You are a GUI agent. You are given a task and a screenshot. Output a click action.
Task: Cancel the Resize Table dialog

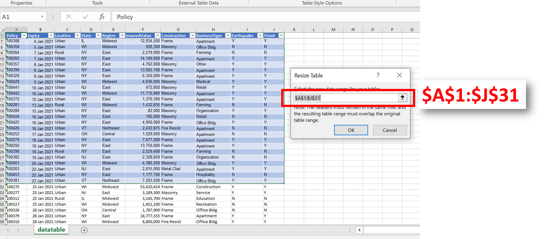click(x=389, y=130)
